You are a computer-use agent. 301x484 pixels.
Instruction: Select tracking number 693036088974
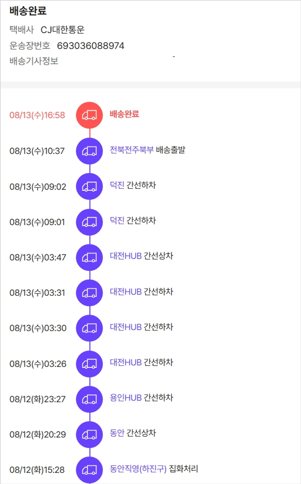coord(91,46)
